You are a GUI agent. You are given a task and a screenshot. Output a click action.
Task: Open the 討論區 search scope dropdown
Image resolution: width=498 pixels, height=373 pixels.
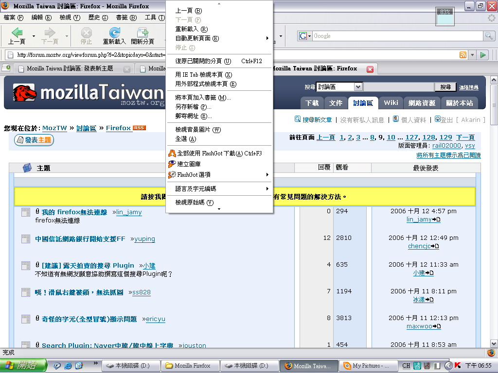(358, 87)
